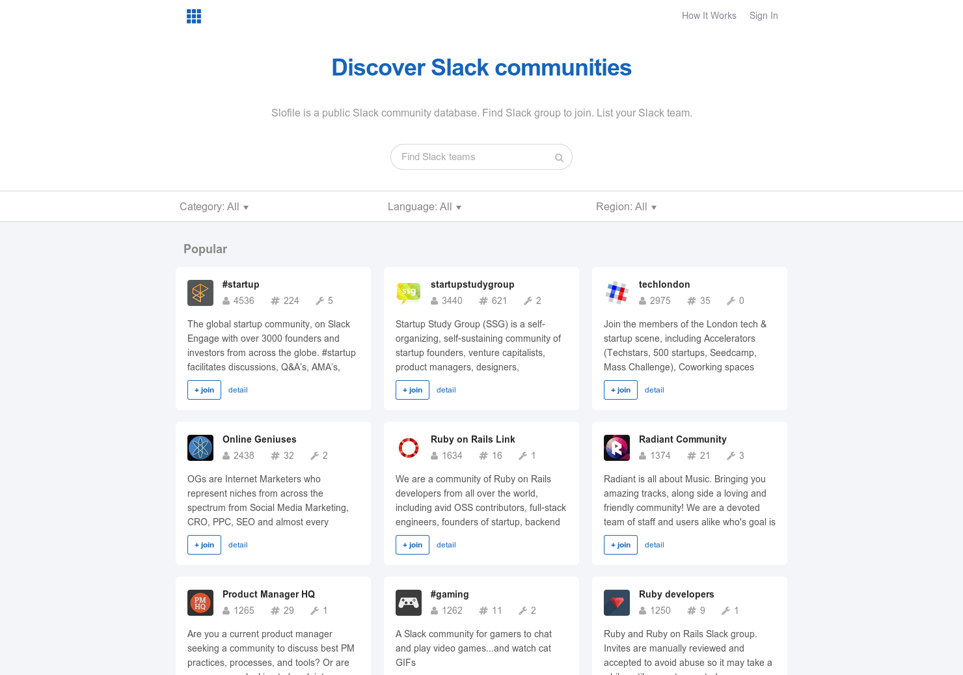Click members icon on startupstudygroup card

click(435, 301)
